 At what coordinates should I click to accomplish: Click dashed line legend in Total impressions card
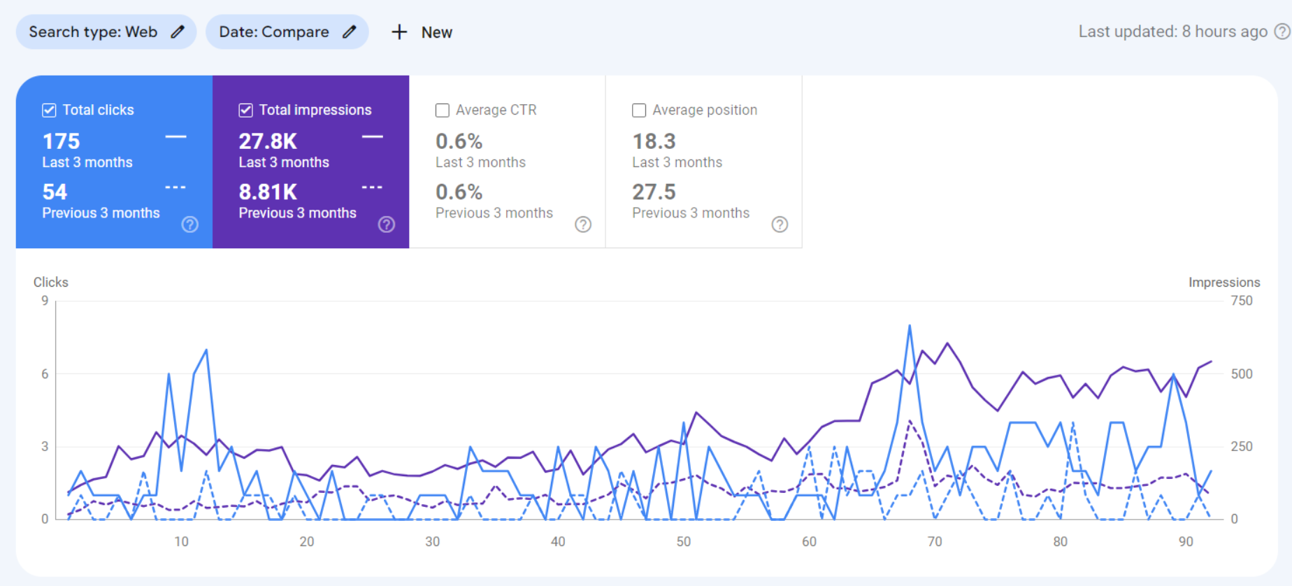click(x=372, y=187)
